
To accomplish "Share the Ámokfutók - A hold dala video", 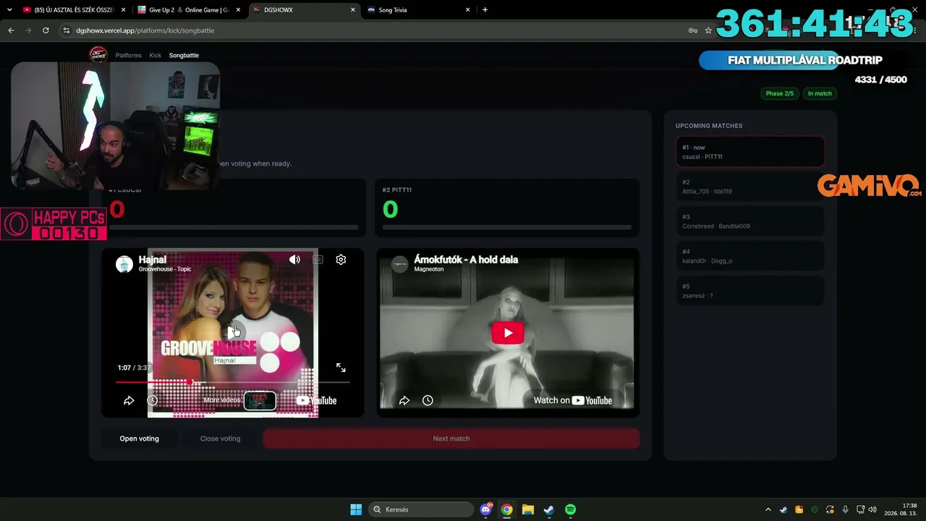I will point(404,400).
